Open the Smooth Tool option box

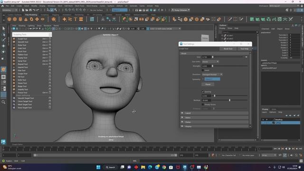tap(50, 42)
